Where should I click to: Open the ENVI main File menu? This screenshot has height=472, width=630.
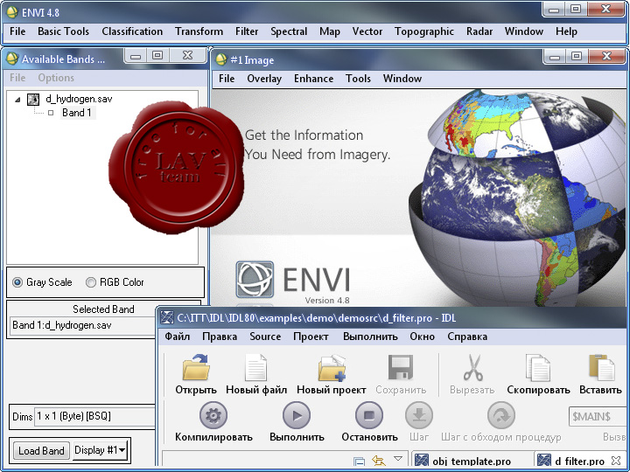click(x=17, y=31)
